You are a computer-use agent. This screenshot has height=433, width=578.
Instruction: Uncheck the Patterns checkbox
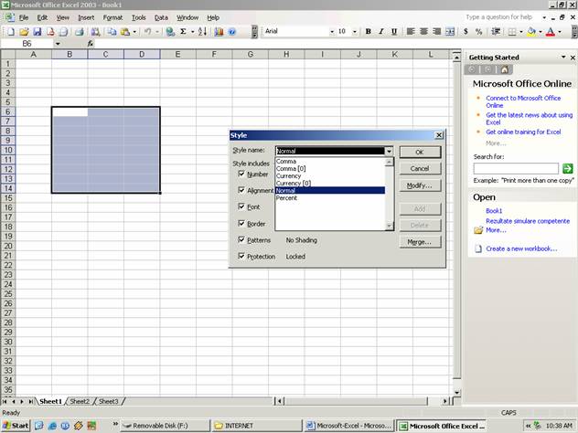tap(241, 239)
